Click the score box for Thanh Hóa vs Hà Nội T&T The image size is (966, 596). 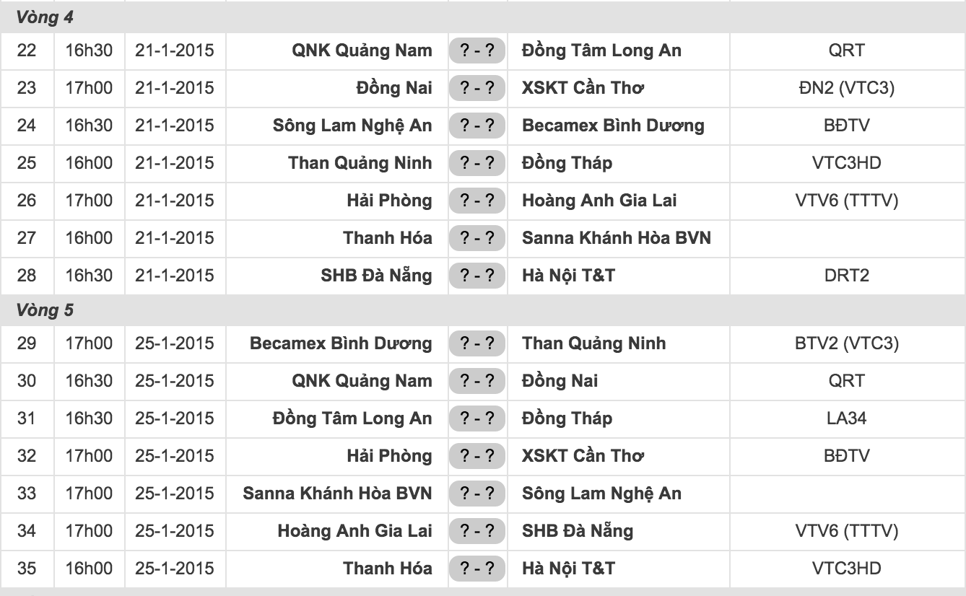[x=477, y=569]
